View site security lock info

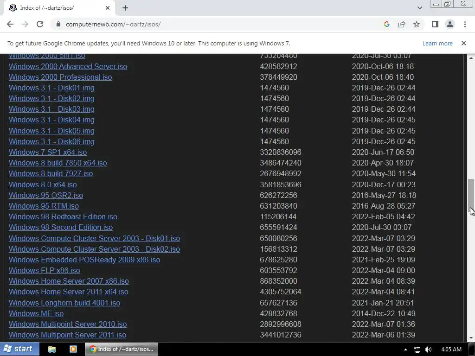coord(58,24)
